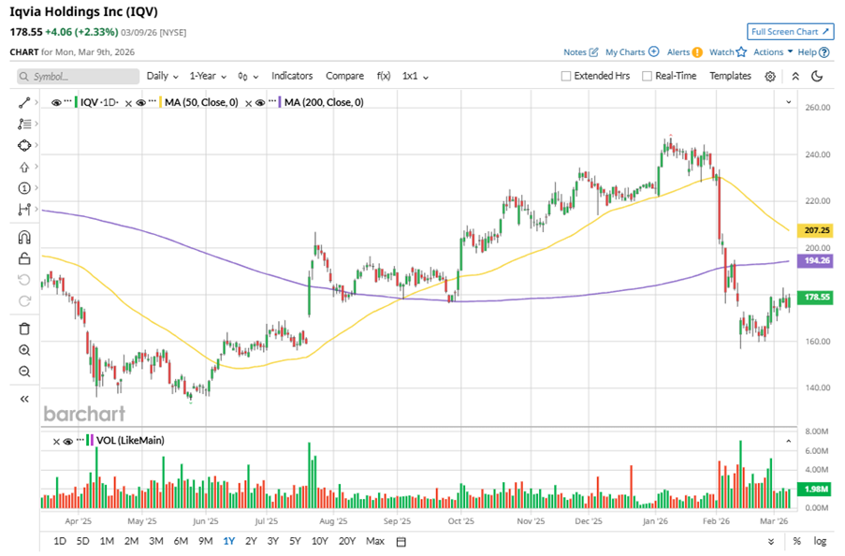This screenshot has width=845, height=556.
Task: Open the calendar date range icon
Action: click(401, 541)
